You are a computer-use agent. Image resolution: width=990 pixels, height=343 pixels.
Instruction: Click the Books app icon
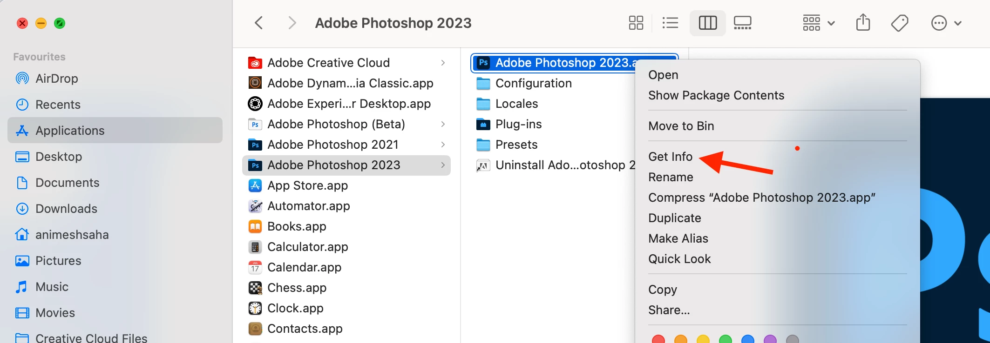255,226
